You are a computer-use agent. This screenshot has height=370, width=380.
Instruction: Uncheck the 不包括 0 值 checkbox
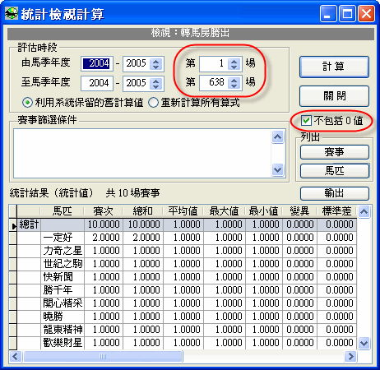(306, 121)
